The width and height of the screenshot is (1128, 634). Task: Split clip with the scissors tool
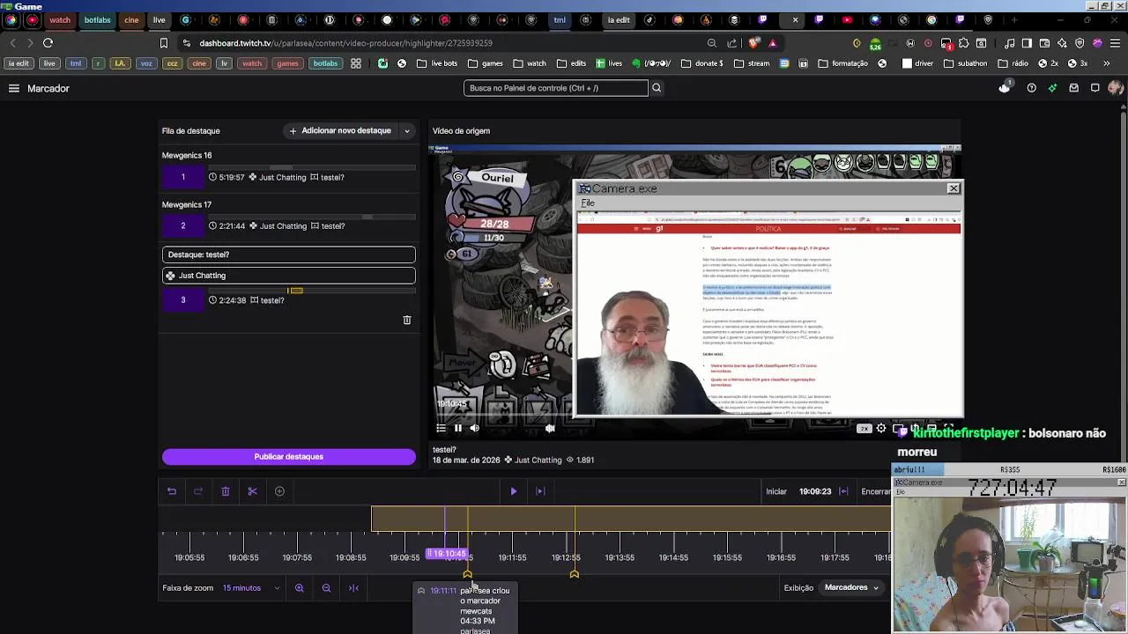(252, 491)
